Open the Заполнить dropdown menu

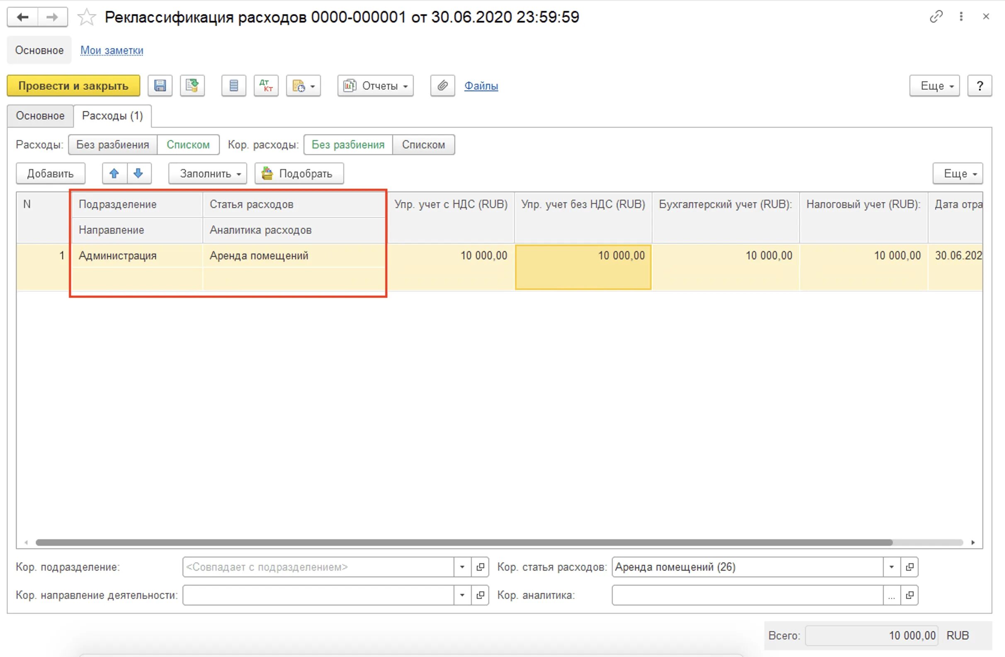coord(207,174)
